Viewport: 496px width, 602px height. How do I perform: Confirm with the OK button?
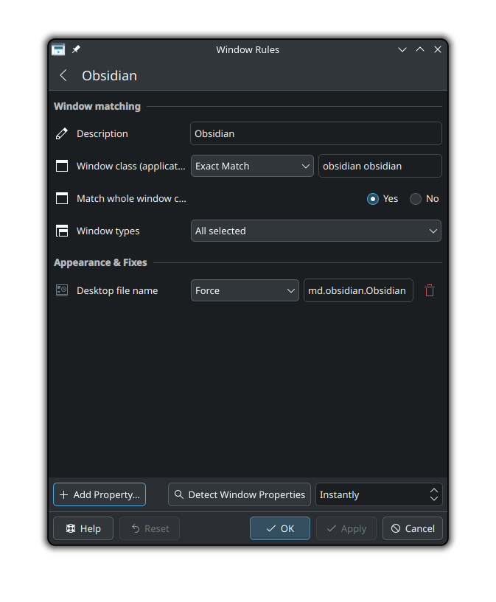click(x=280, y=528)
